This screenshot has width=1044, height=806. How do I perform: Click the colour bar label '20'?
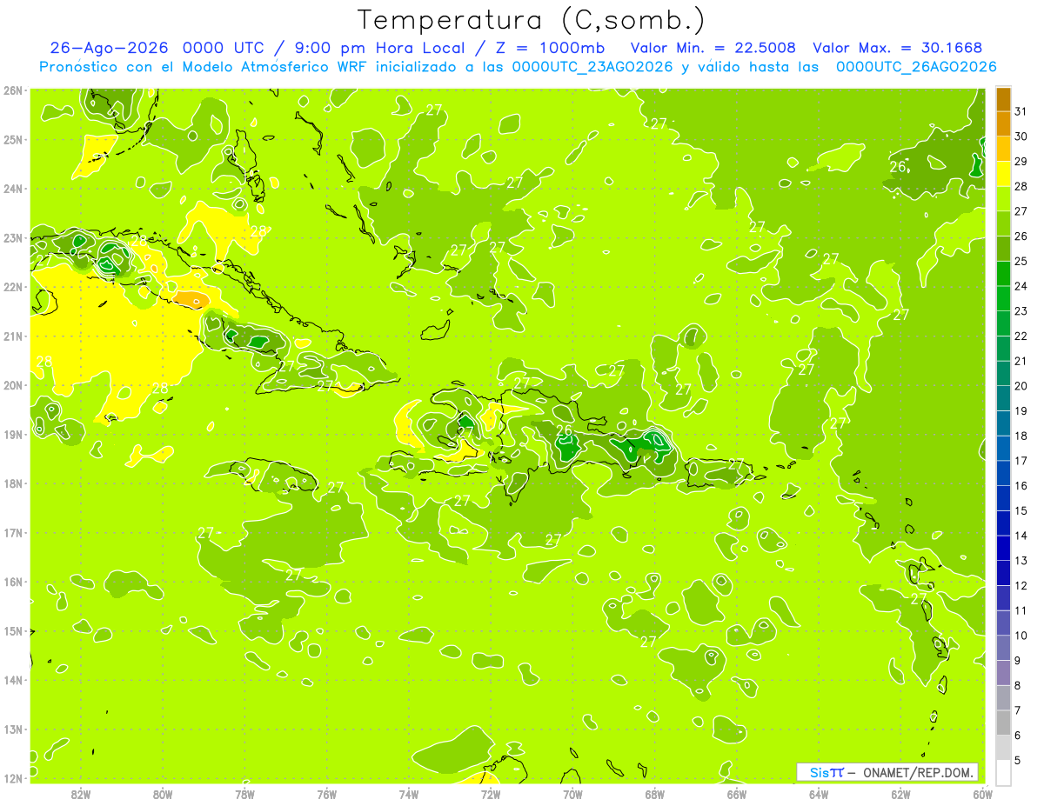point(1021,386)
